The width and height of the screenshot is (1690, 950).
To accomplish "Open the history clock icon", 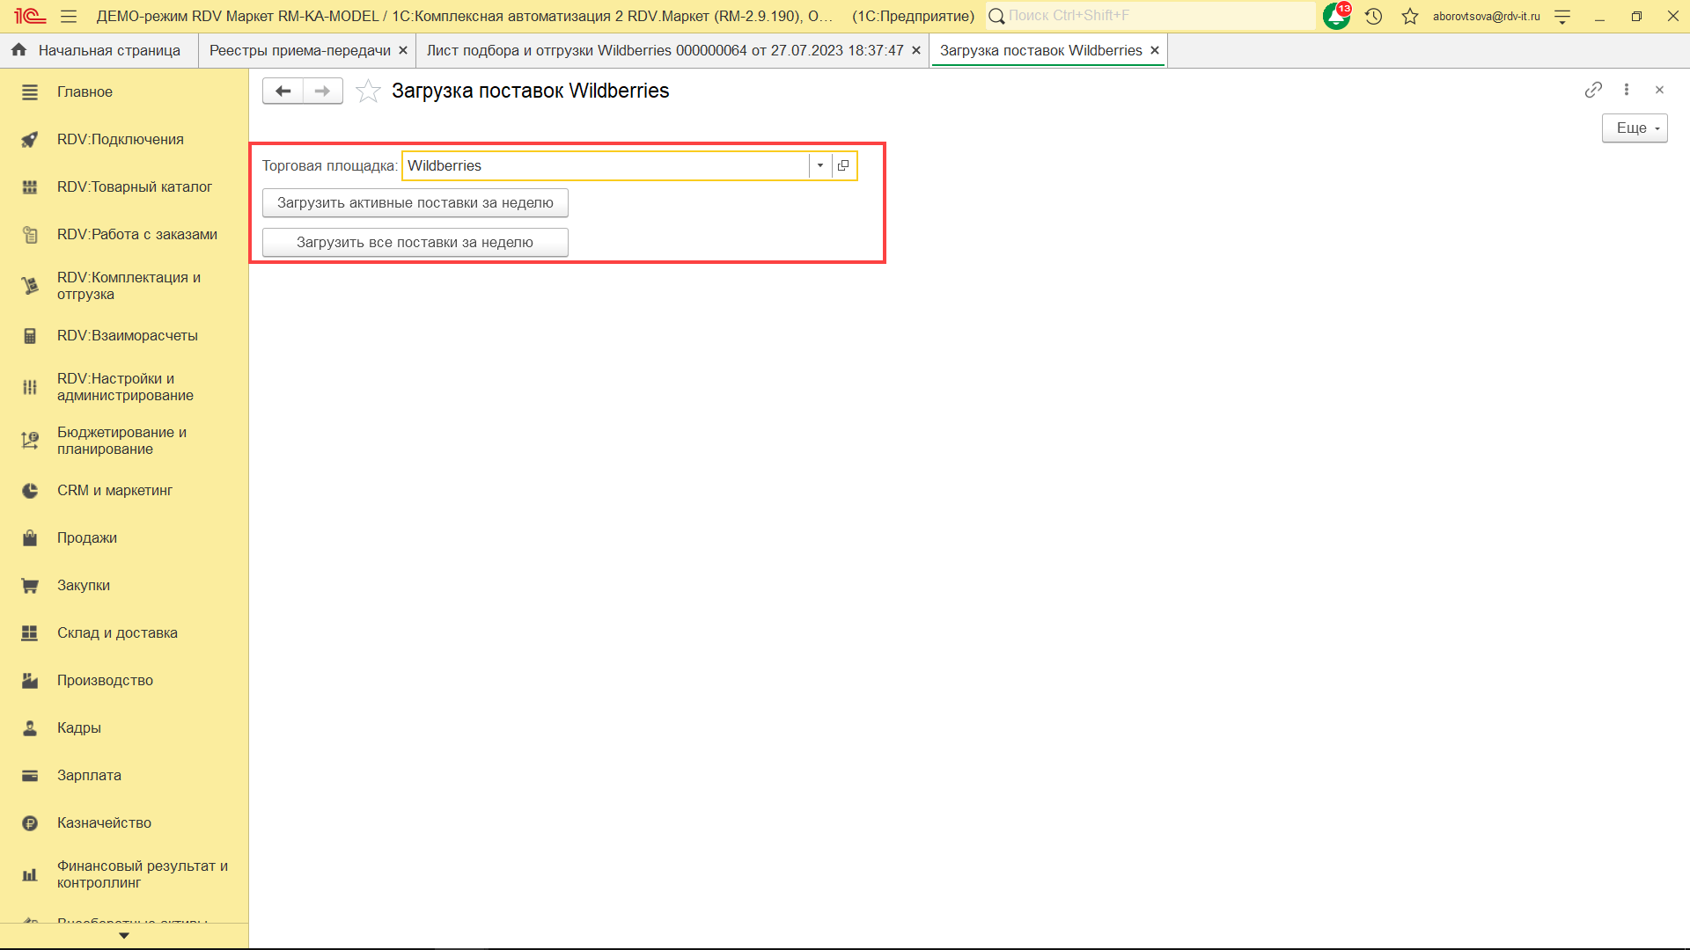I will point(1373,16).
